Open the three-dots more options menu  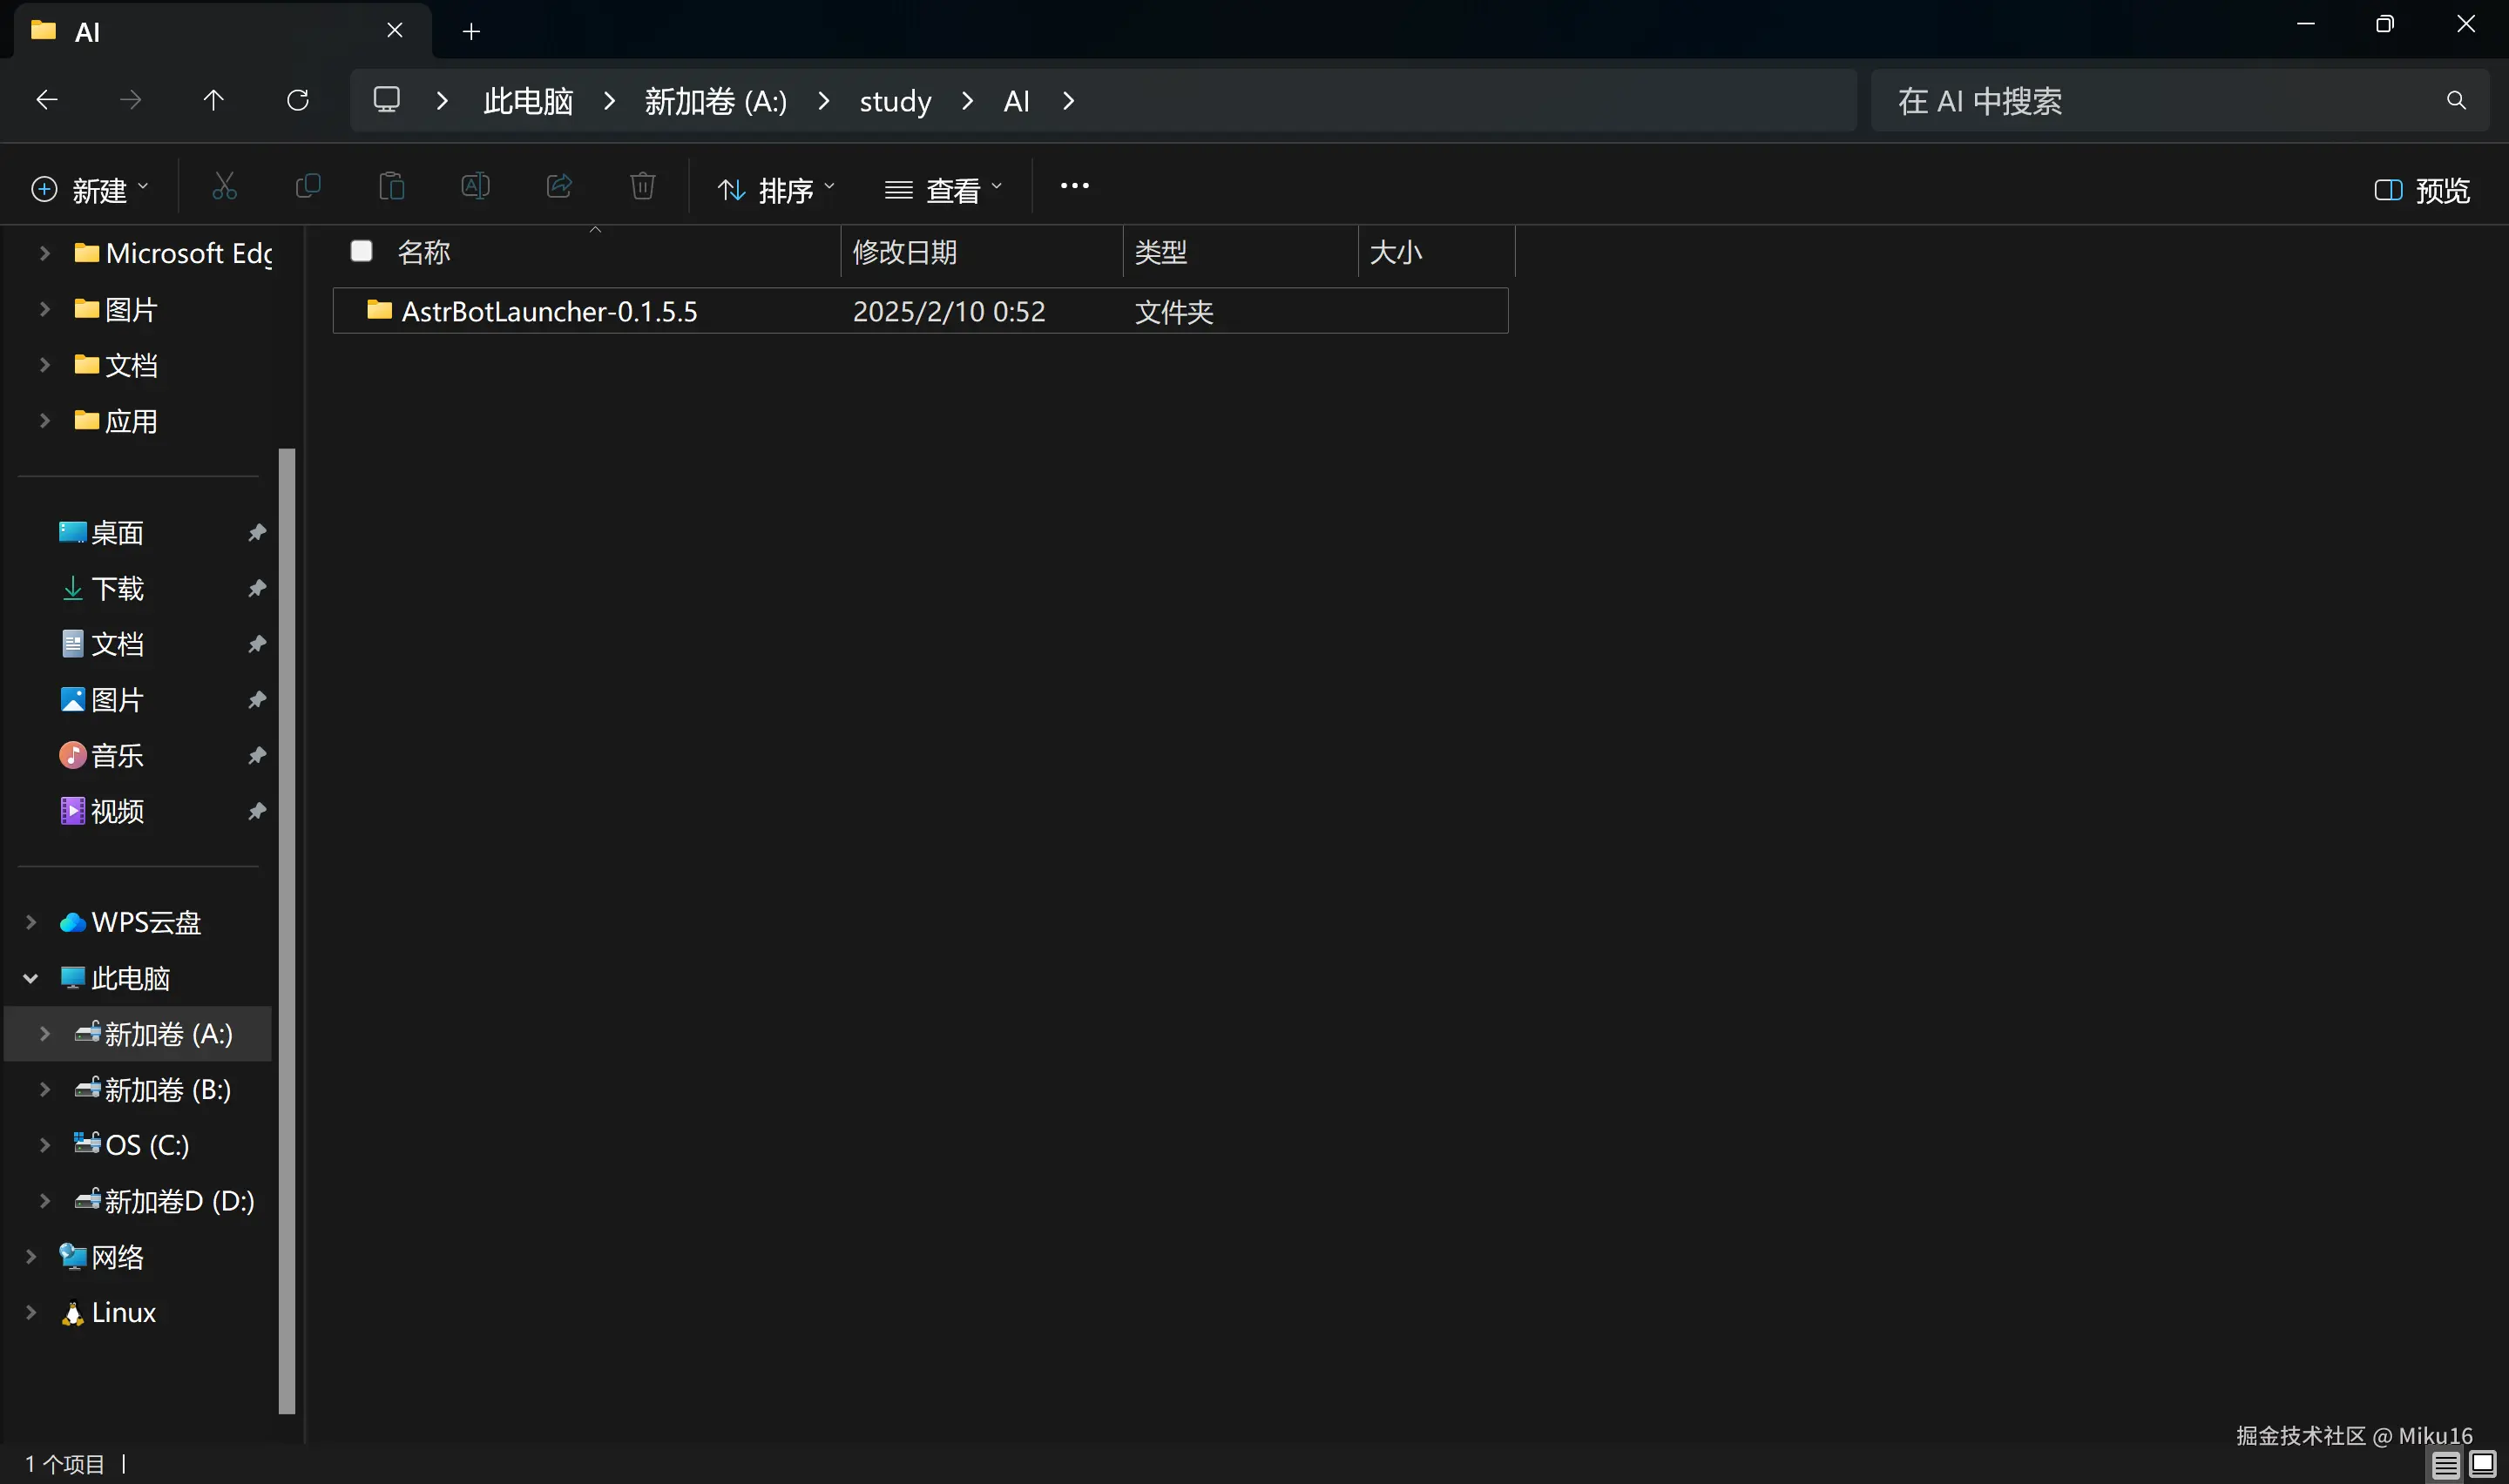[1074, 186]
